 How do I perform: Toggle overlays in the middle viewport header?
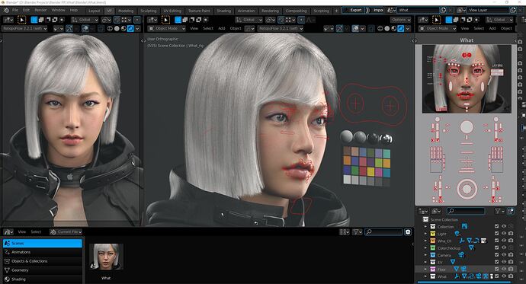pyautogui.click(x=355, y=28)
